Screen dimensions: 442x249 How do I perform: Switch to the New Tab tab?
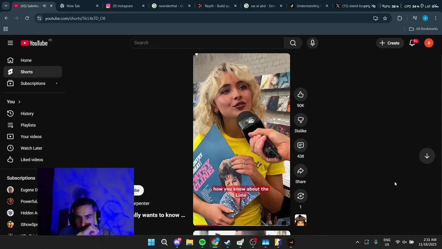point(79,6)
